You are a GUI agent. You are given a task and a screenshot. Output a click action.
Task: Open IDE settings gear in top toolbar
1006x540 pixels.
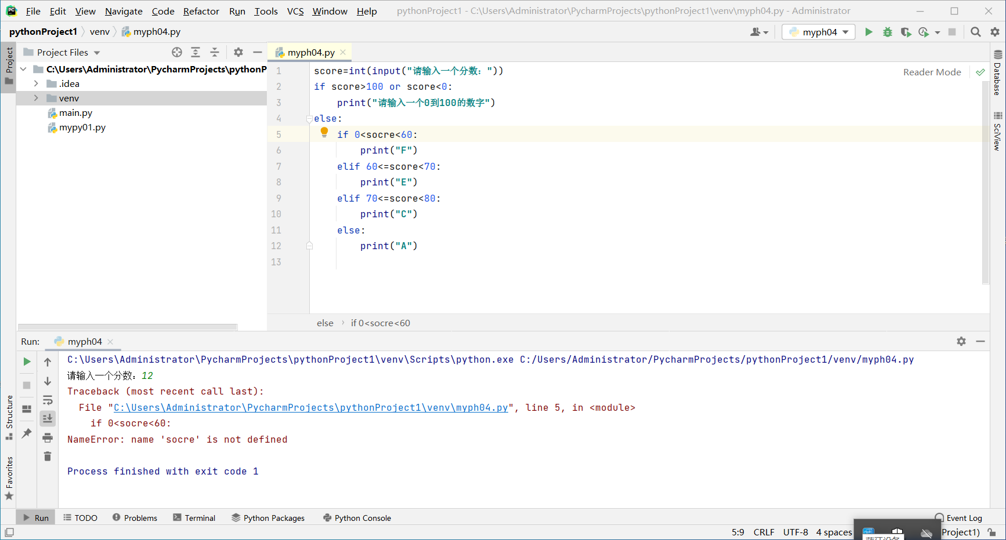[995, 32]
